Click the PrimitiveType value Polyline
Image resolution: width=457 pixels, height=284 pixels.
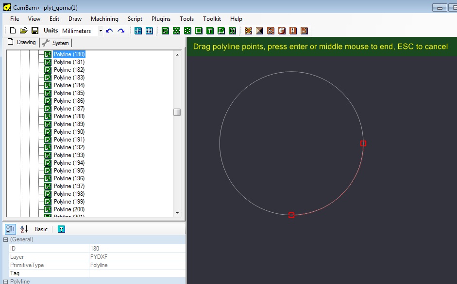(137, 265)
